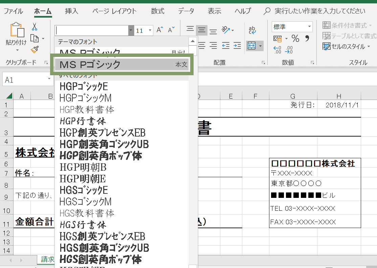Open the font size 11 dropdown

coord(150,30)
